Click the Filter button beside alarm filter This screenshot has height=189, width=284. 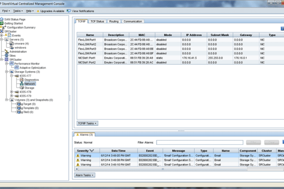(253, 142)
